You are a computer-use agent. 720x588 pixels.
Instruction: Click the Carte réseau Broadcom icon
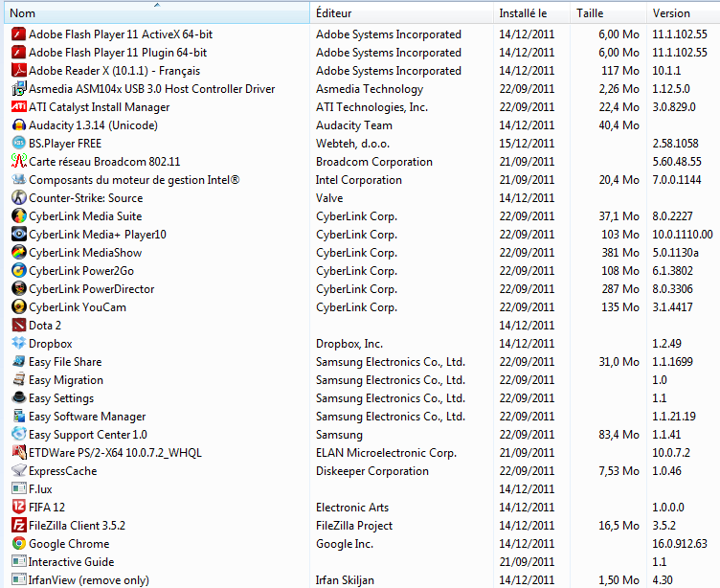tap(19, 162)
